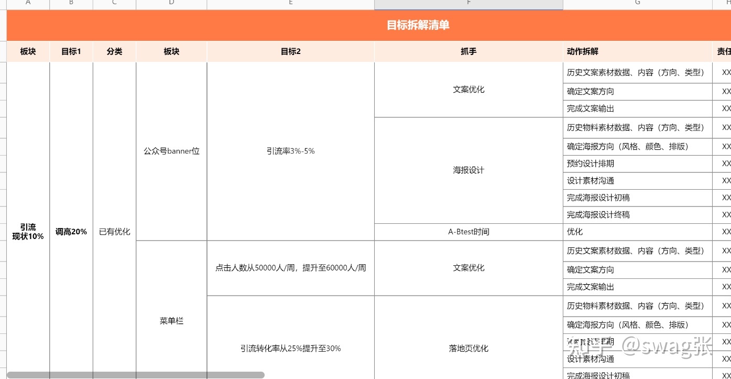The height and width of the screenshot is (379, 731).
Task: Select the 海报设计 cell
Action: (x=468, y=170)
